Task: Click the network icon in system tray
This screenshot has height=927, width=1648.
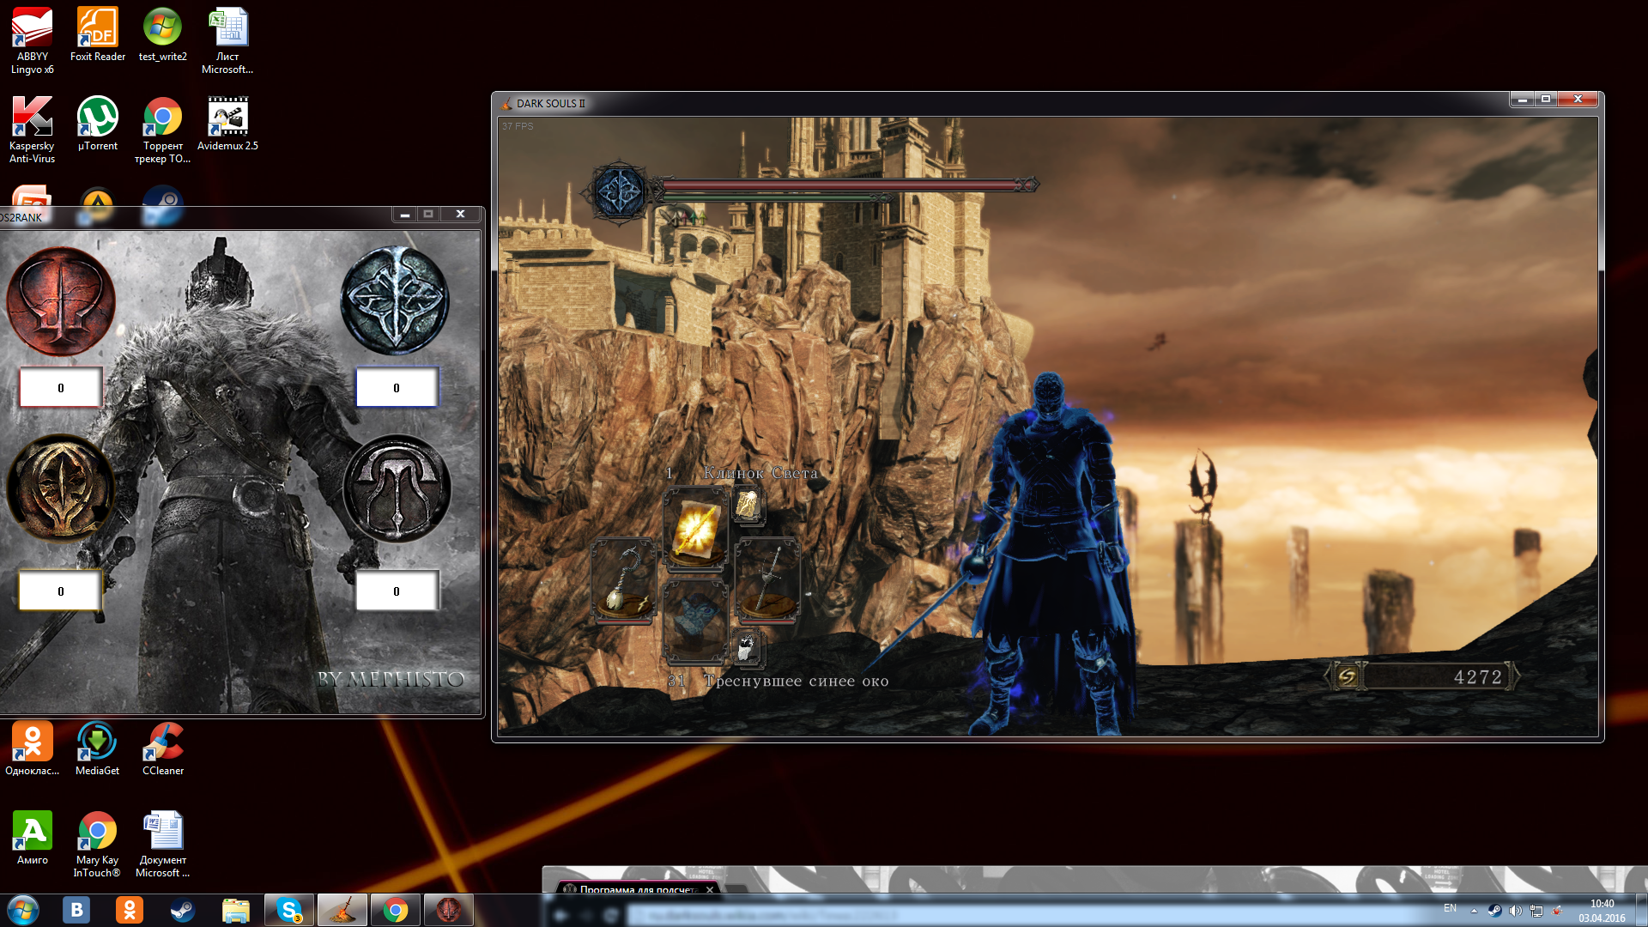Action: pyautogui.click(x=1536, y=911)
